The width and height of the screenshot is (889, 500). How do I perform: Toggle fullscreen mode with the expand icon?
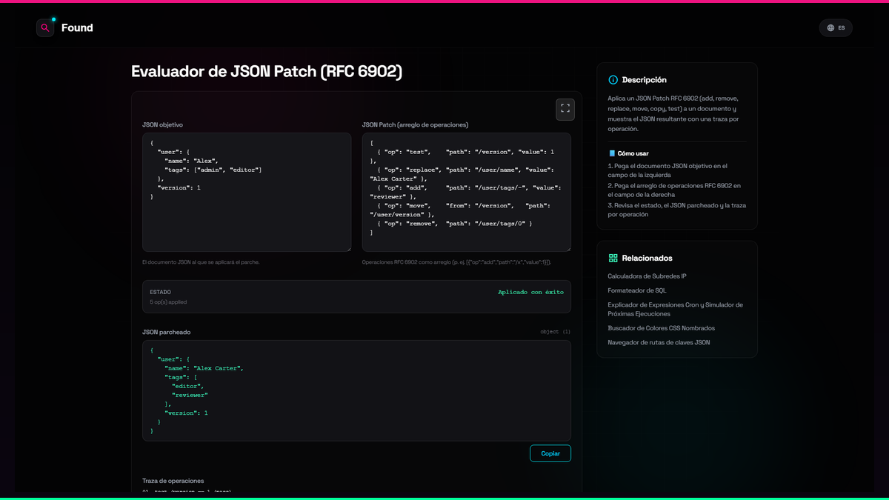click(x=565, y=109)
